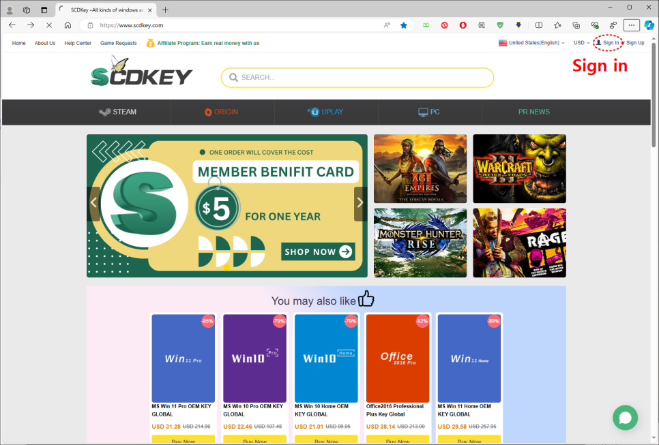Open the Help Center link
Image resolution: width=659 pixels, height=445 pixels.
pos(78,43)
